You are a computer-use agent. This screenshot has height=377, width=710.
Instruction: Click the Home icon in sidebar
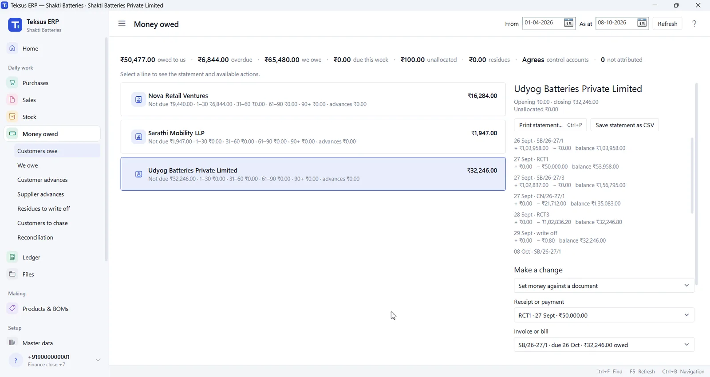point(12,48)
